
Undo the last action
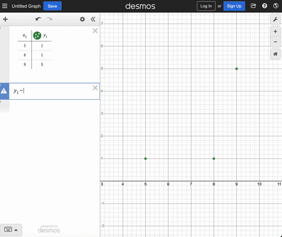tap(38, 19)
